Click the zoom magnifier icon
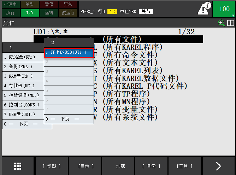Screen dimensions: 236x175 (x=222, y=23)
